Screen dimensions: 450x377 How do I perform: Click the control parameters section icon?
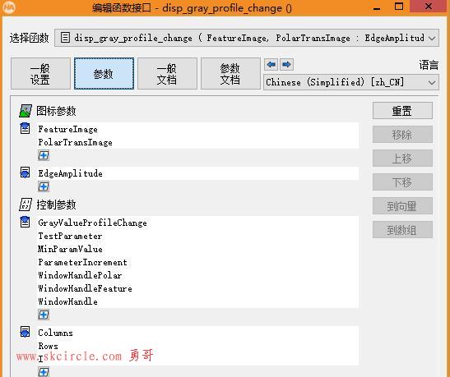26,205
